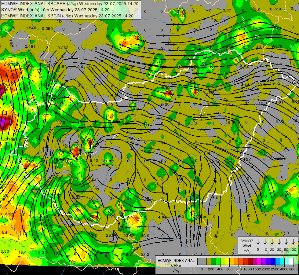Click the 30 m/s wind arrow in the legend
This screenshot has width=299, height=275.
click(x=279, y=242)
